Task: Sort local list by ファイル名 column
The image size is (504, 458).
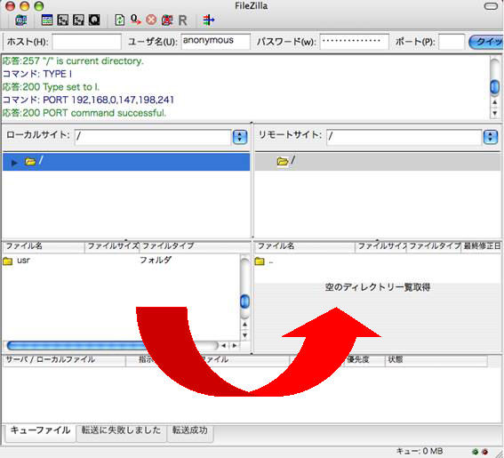Action: (44, 246)
